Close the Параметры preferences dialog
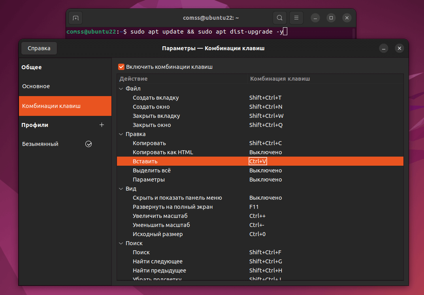The height and width of the screenshot is (295, 424). [400, 48]
